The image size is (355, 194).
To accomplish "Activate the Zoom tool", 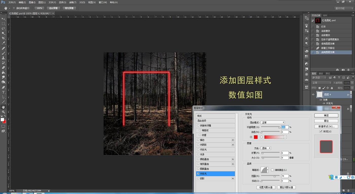I will pyautogui.click(x=3, y=112).
